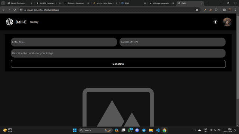The height and width of the screenshot is (134, 239).
Task: Focus the Enter title input field
Action: [x=64, y=42]
